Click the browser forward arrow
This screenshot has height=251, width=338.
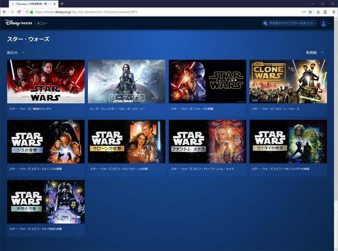[x=12, y=12]
